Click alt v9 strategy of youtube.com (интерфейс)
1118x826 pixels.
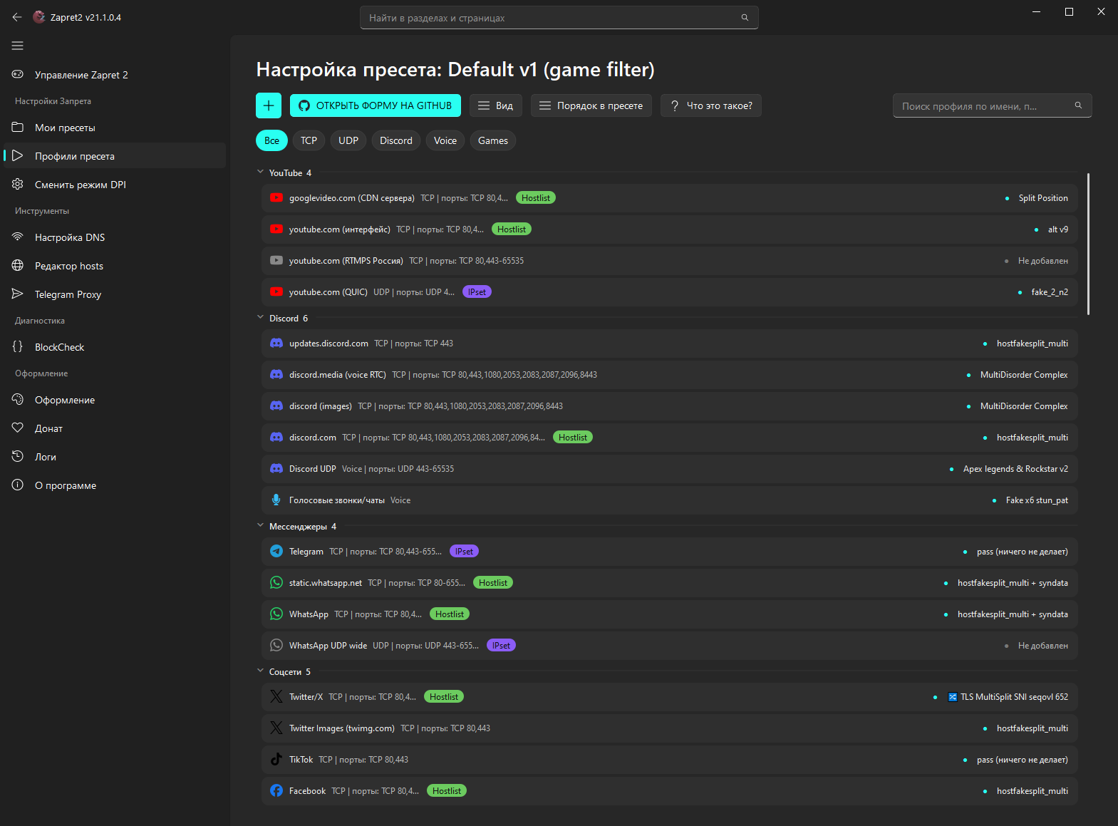coord(1058,229)
